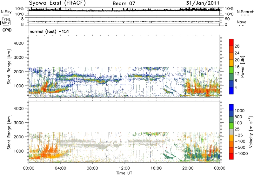254x175 pixels.
Task: Click the blue top of the Velocity color bar
Action: (231, 107)
